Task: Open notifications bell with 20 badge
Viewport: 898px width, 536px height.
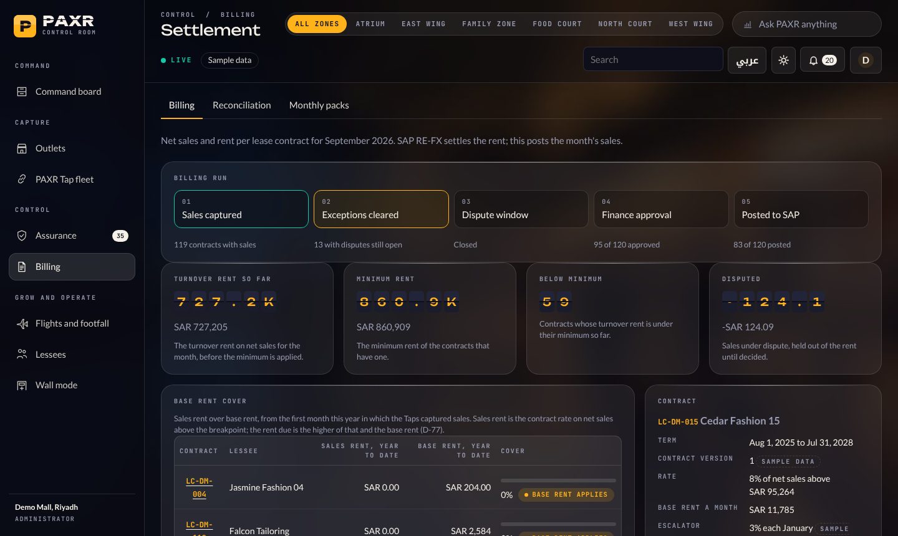Action: (823, 60)
